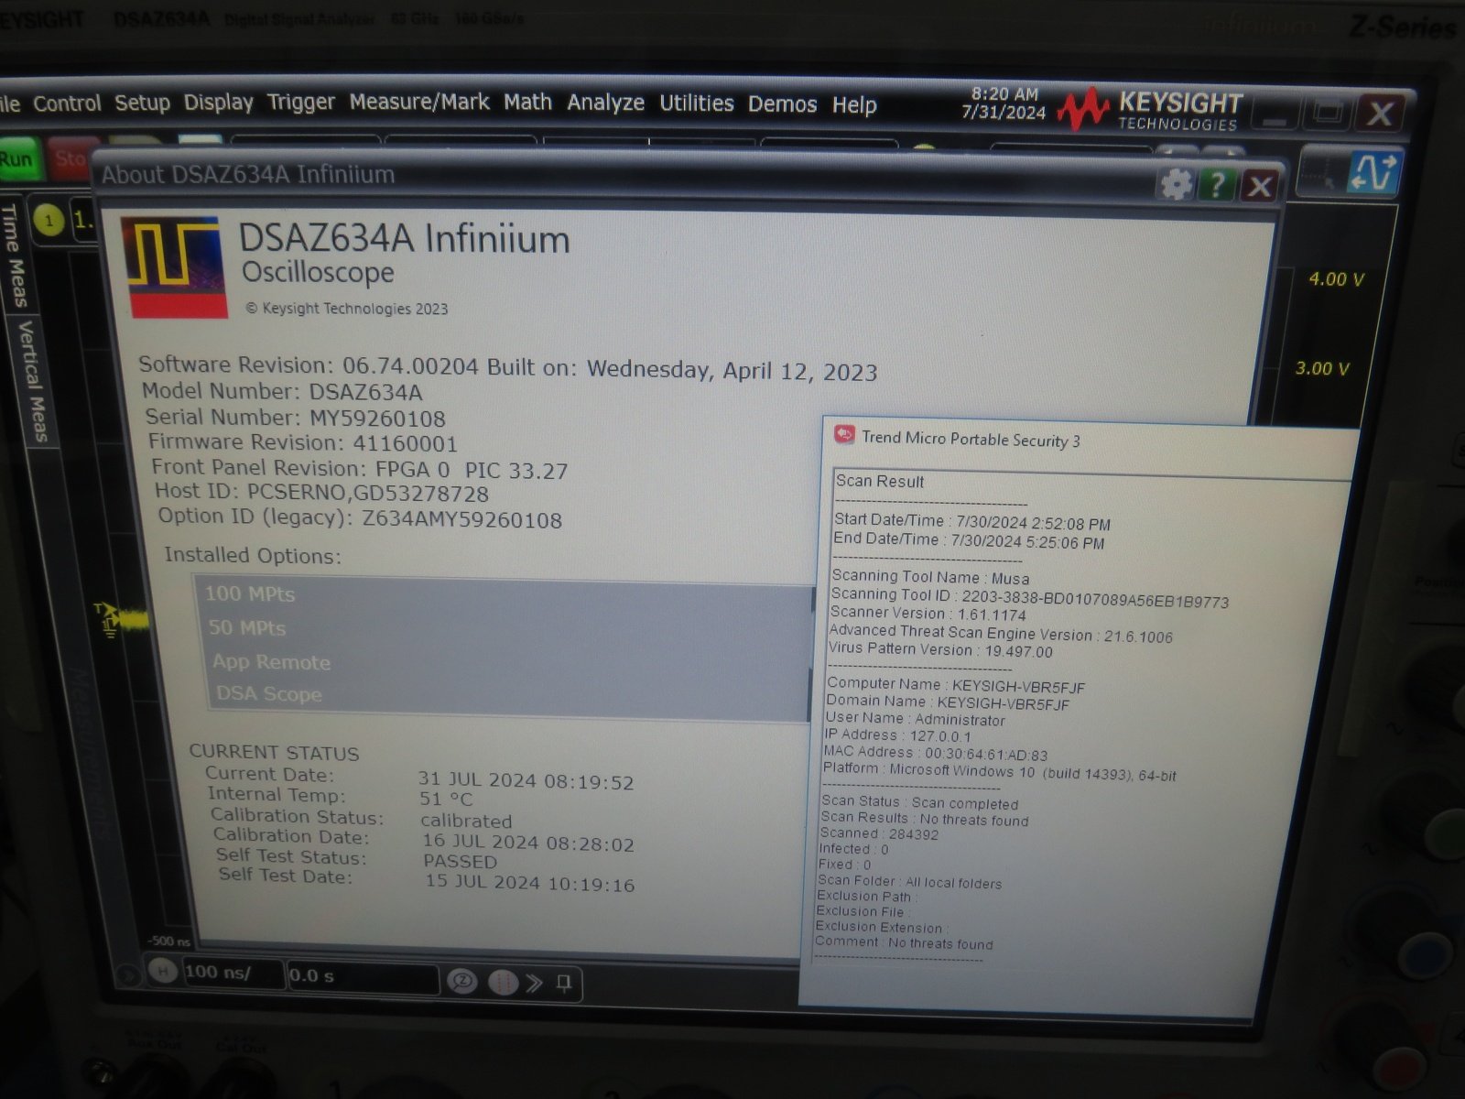
Task: Click the waveform autoscale icon top right
Action: (1373, 172)
